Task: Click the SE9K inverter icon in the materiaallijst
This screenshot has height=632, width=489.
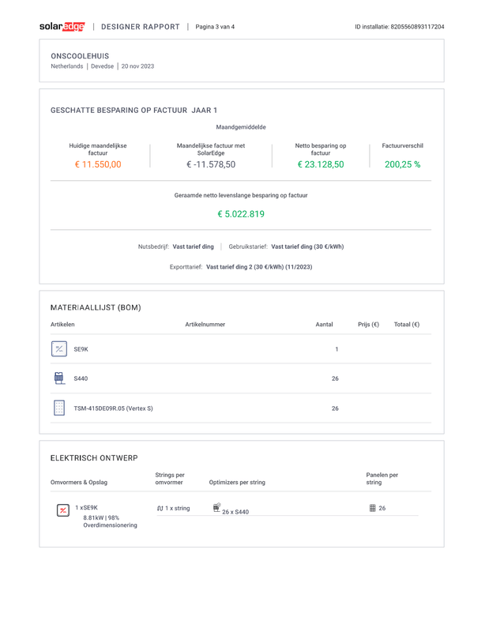Action: pos(59,349)
